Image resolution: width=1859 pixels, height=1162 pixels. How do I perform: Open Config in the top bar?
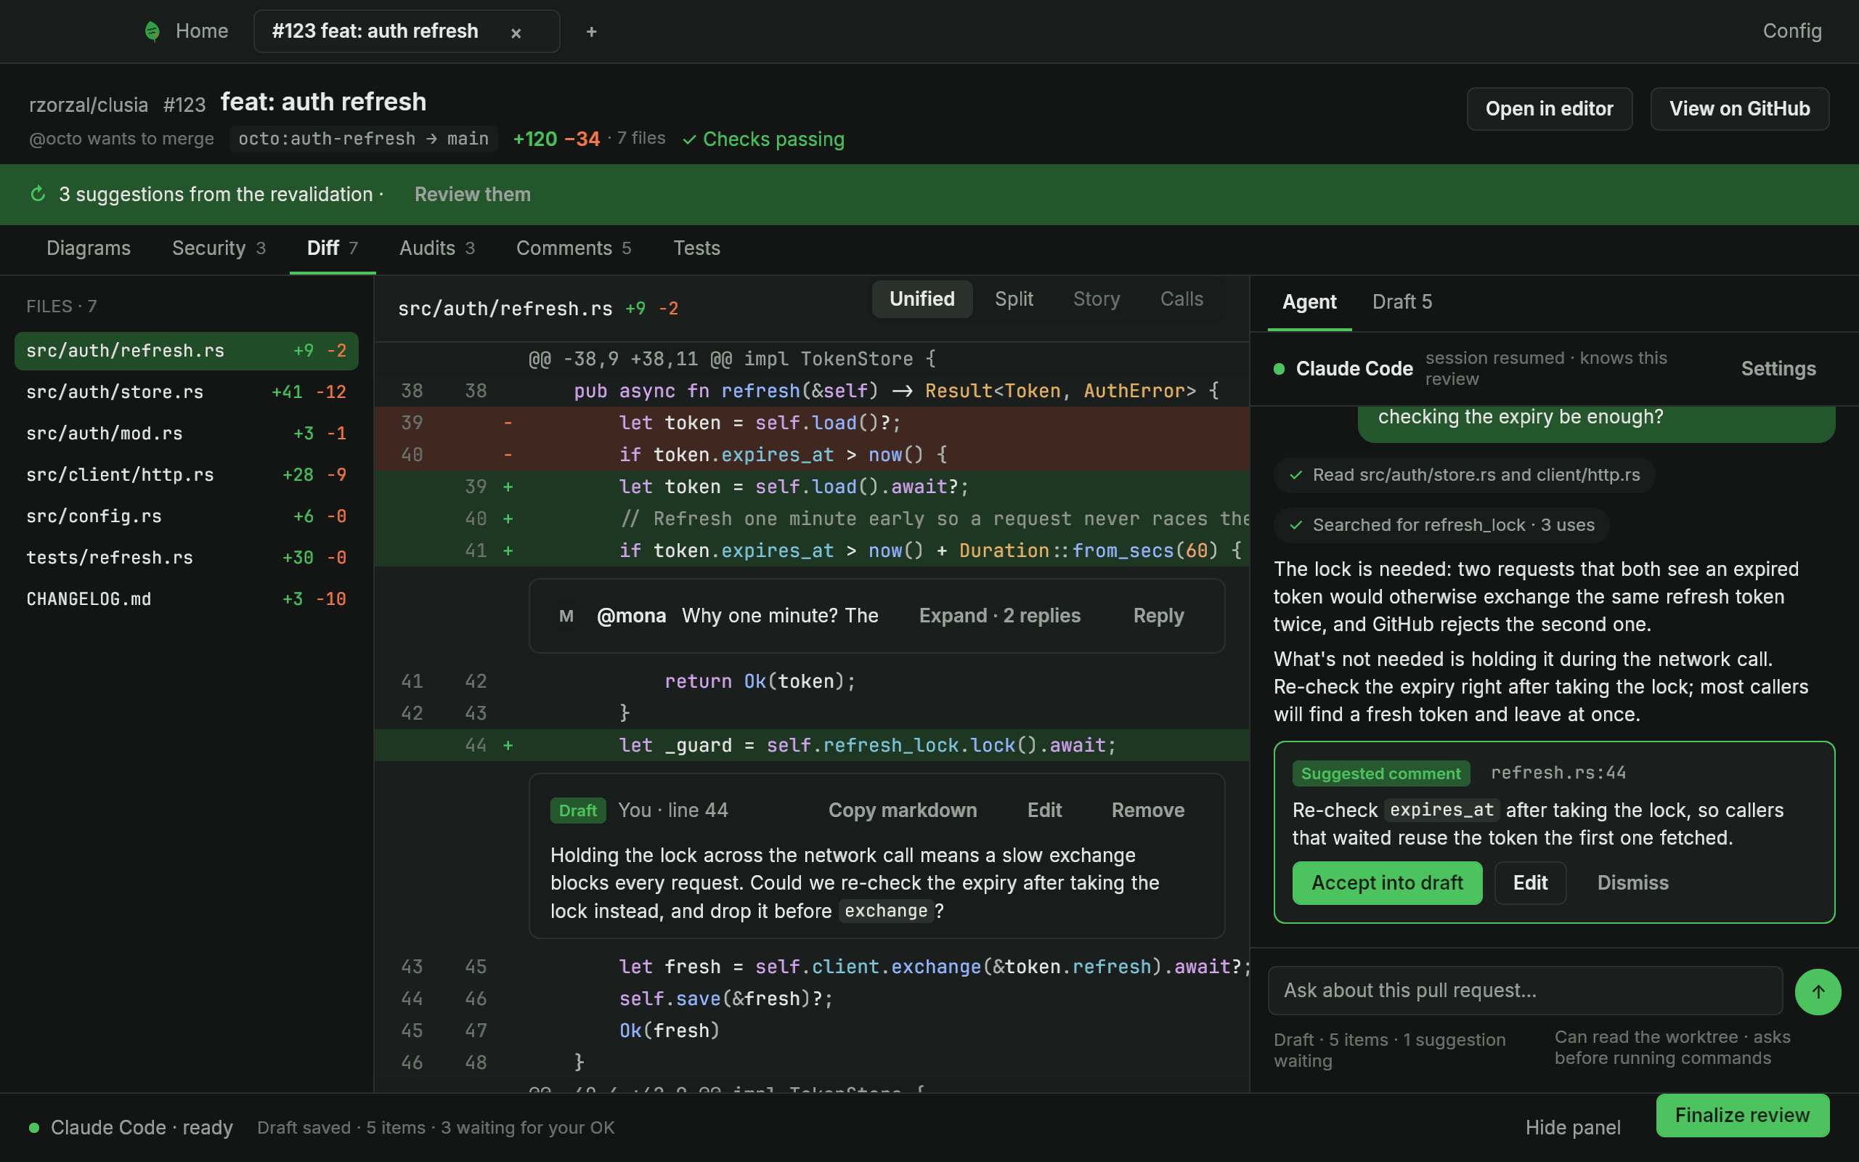[x=1791, y=31]
